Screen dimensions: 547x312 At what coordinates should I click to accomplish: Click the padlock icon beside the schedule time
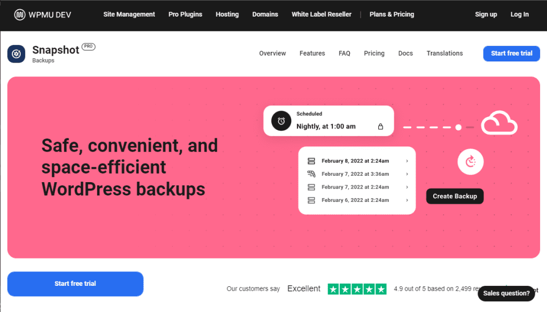coord(380,126)
